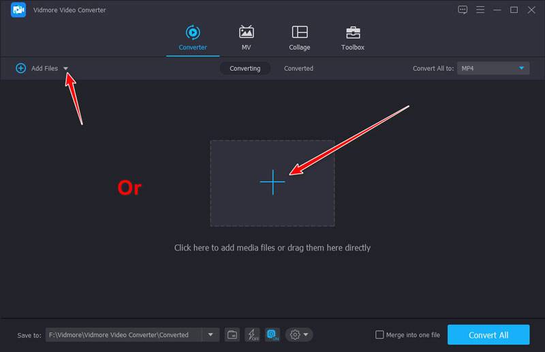The image size is (545, 352).
Task: Switch to the Converting tab
Action: 245,68
